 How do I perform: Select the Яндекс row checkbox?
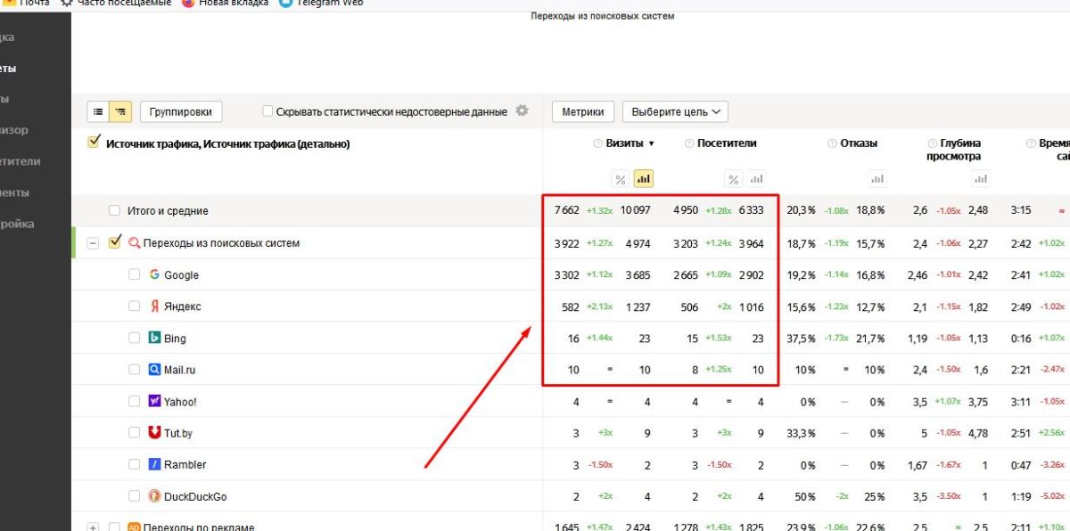pos(135,306)
